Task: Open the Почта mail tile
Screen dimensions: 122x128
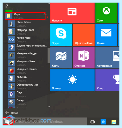Action: pyautogui.click(x=106, y=35)
